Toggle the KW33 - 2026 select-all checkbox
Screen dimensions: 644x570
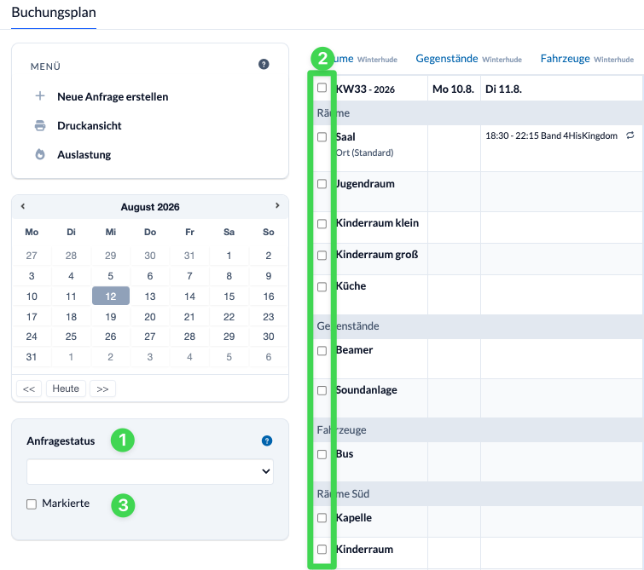[x=322, y=88]
